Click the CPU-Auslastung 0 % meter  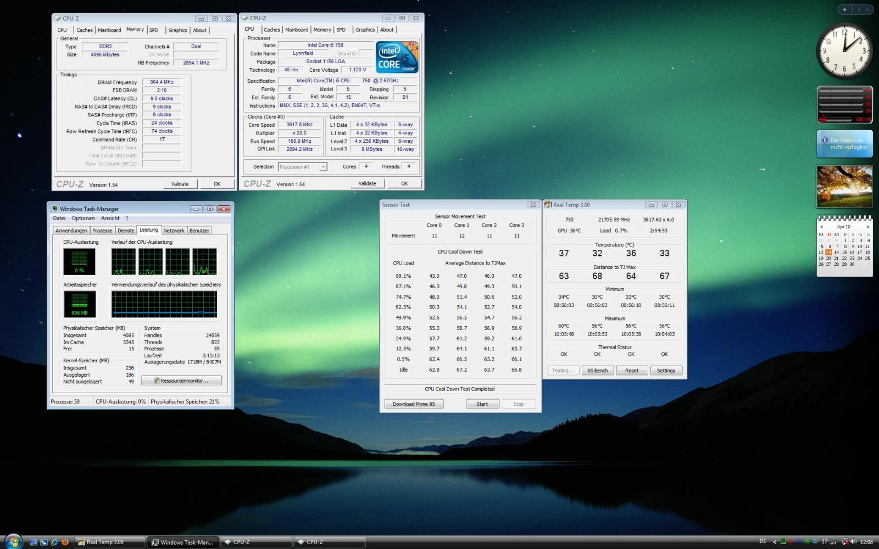79,262
